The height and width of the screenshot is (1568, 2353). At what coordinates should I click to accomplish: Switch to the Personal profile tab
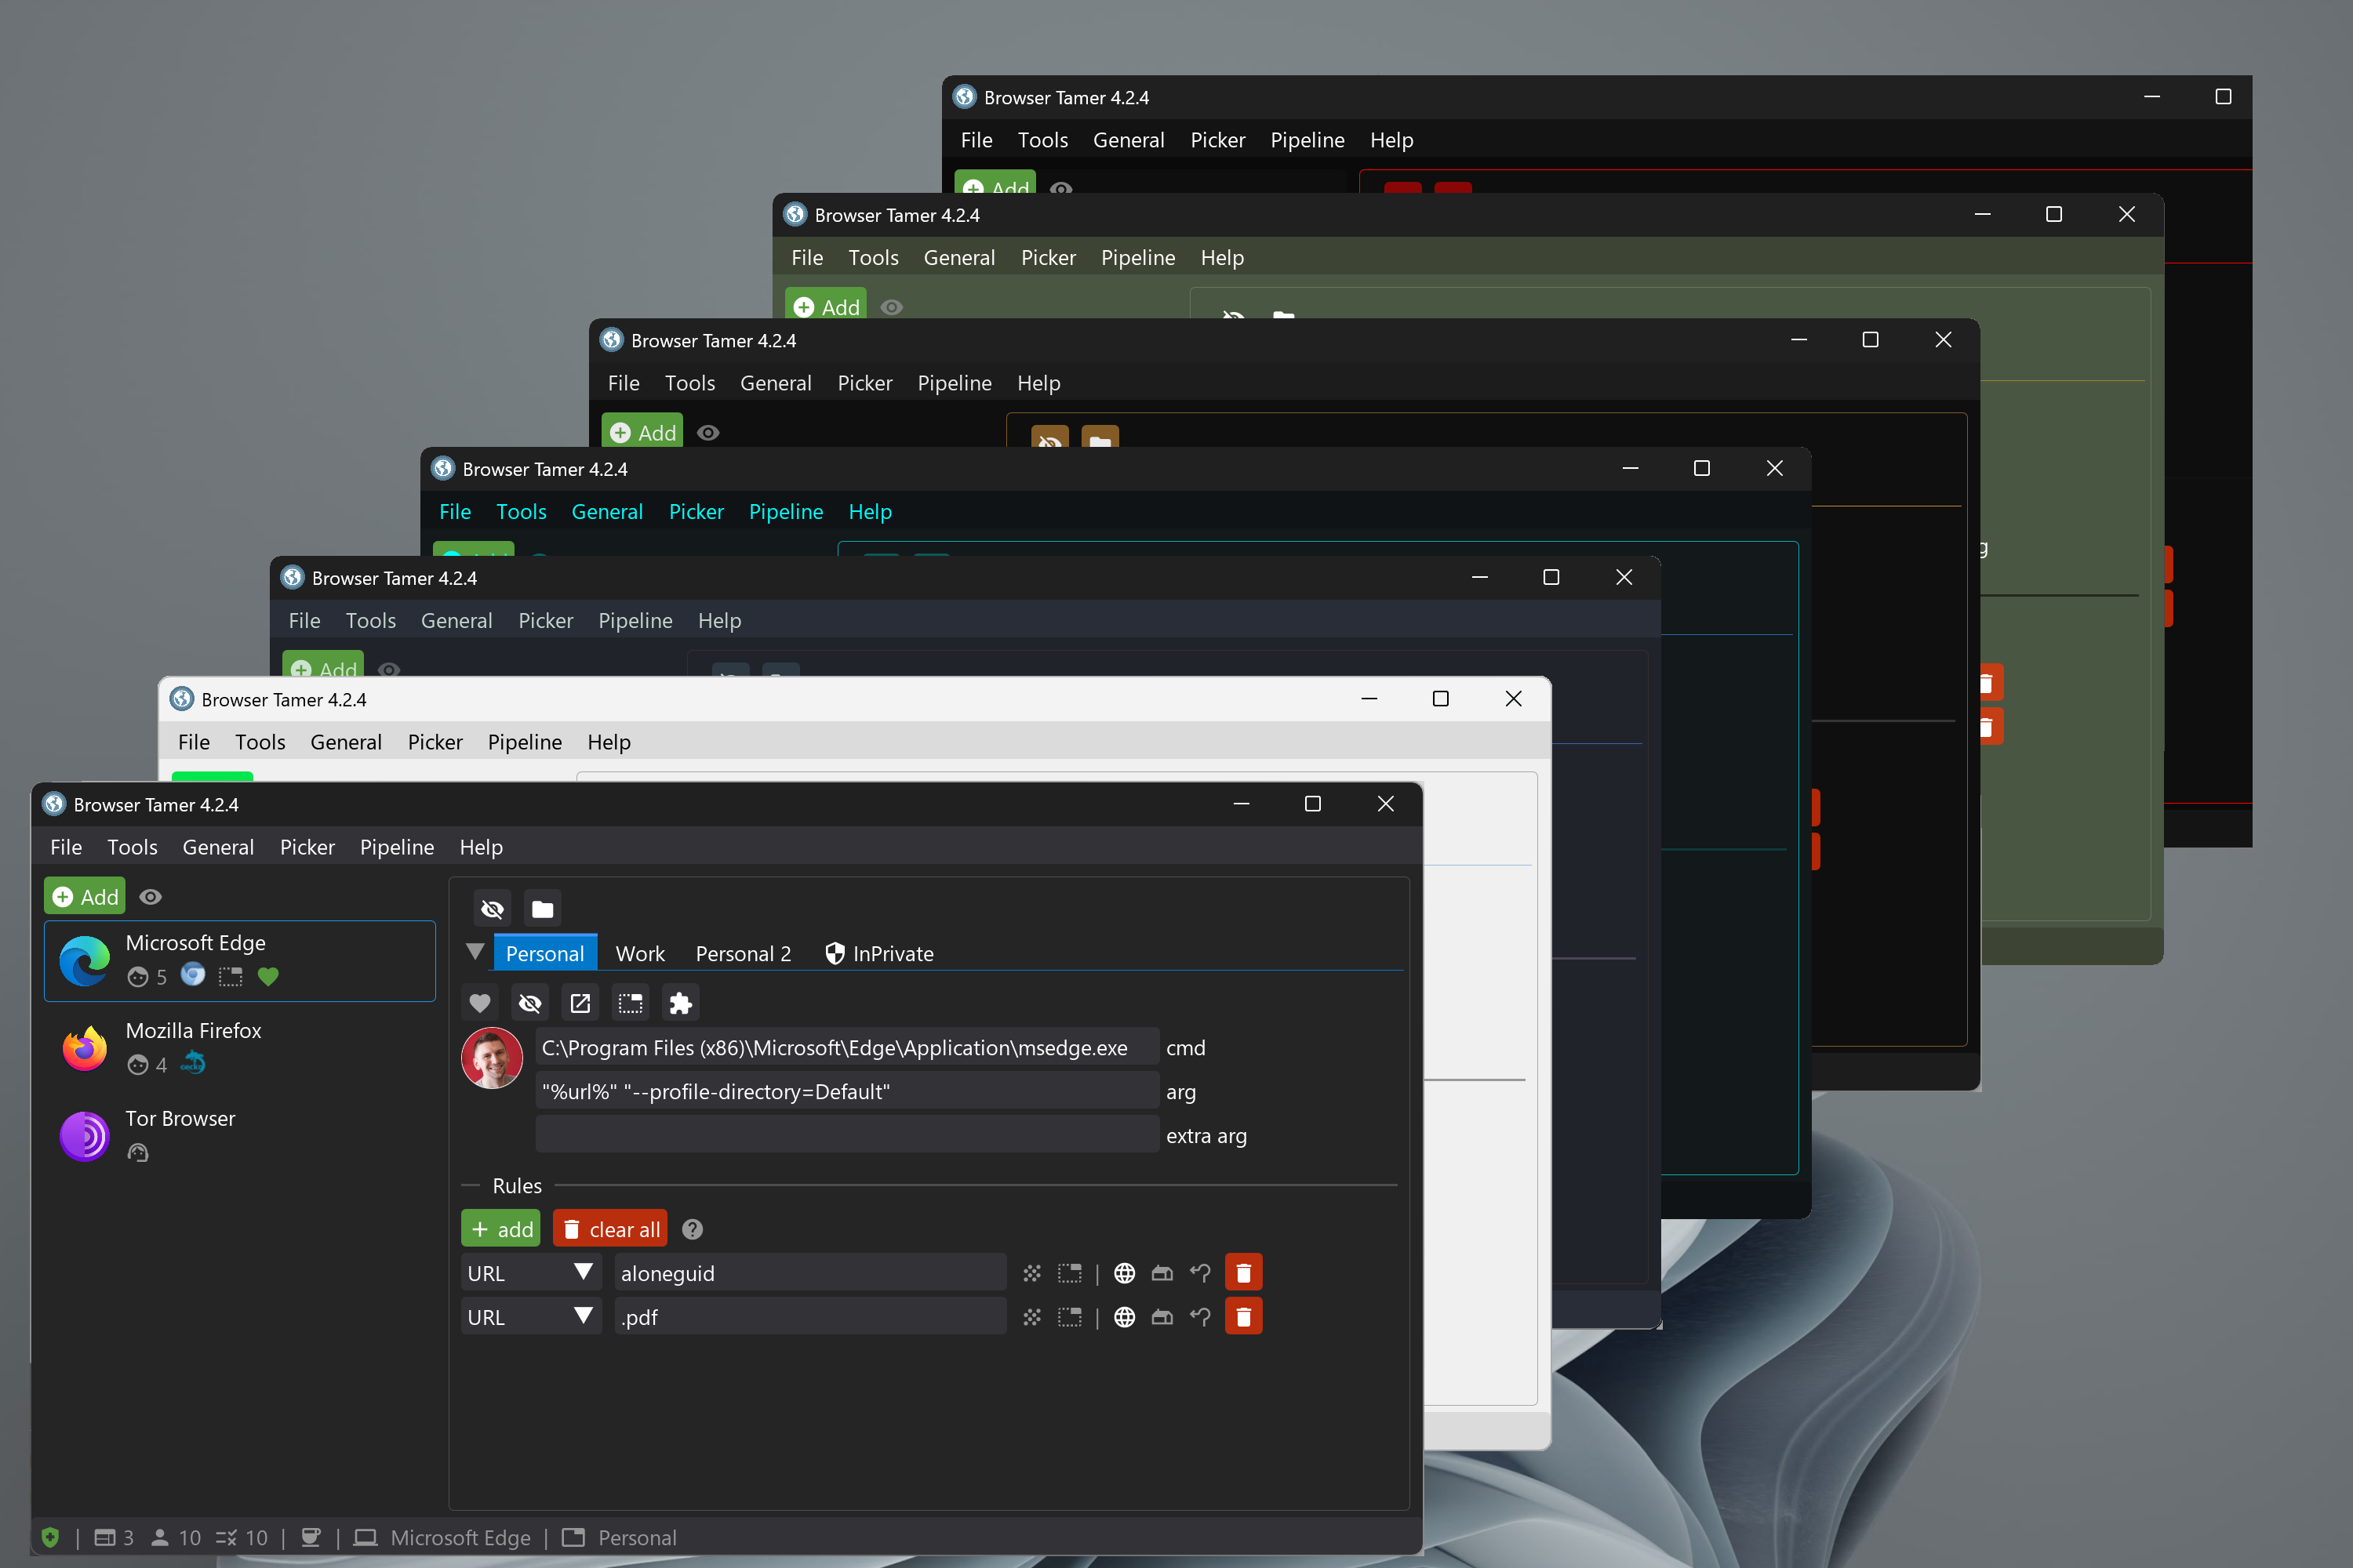[545, 953]
